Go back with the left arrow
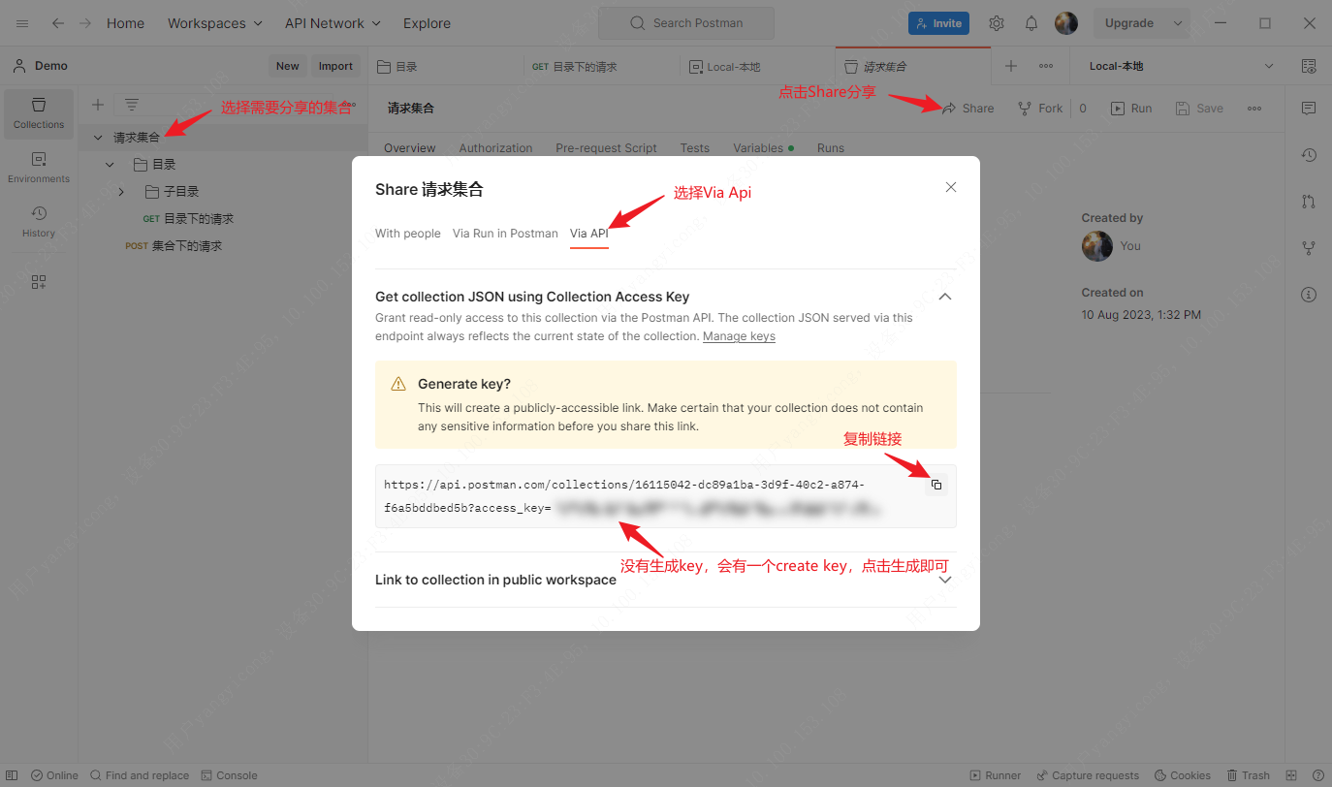This screenshot has width=1332, height=787. tap(58, 23)
